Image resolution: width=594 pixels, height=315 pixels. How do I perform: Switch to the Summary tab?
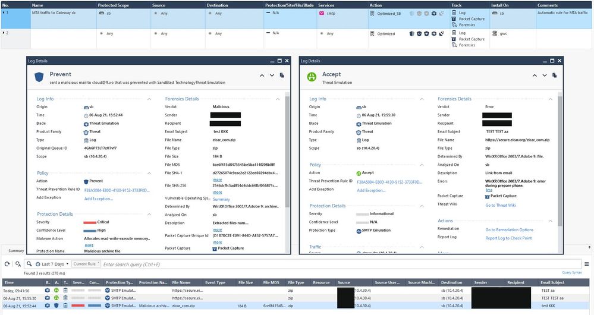[16, 251]
